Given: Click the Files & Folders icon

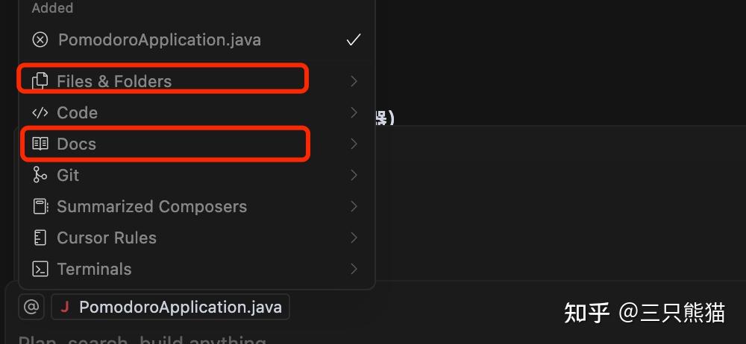Looking at the screenshot, I should [x=40, y=81].
